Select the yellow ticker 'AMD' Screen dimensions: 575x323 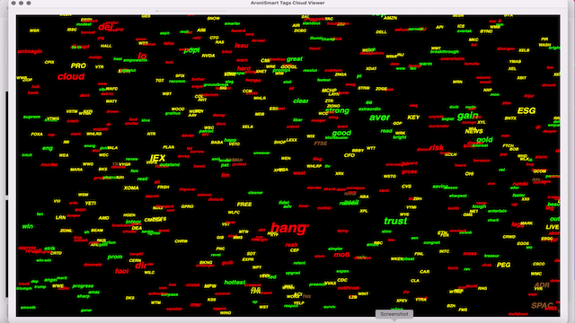[x=104, y=218]
